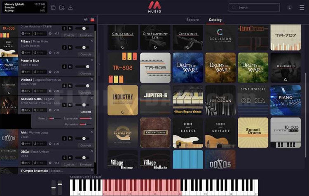Open Controls tab for OBXa
Image resolution: width=309 pixels, height=196 pixels.
click(x=69, y=164)
